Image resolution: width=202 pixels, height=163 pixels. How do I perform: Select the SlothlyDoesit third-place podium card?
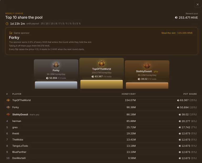(x=147, y=75)
